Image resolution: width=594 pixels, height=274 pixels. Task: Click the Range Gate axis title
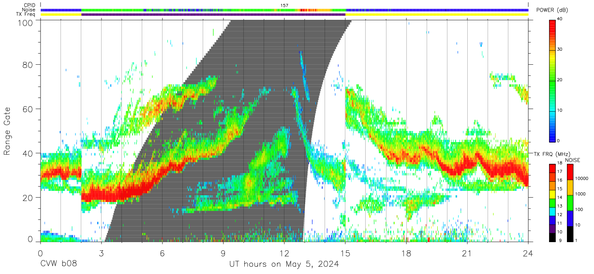(x=7, y=131)
